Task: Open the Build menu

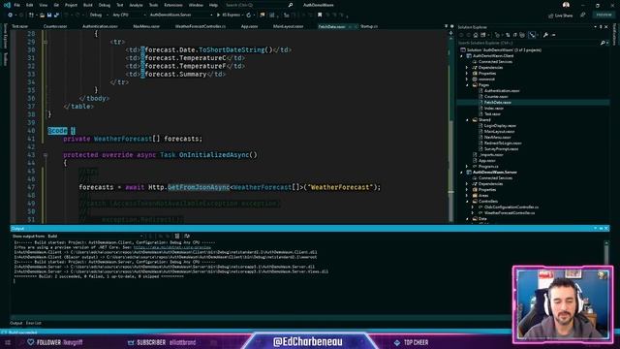Action: (x=88, y=5)
